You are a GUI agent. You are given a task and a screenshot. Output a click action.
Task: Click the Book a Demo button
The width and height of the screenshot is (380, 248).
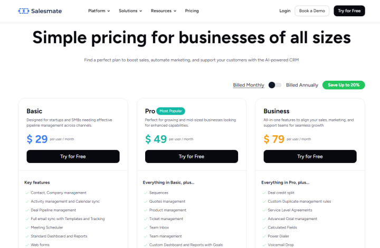pyautogui.click(x=312, y=11)
